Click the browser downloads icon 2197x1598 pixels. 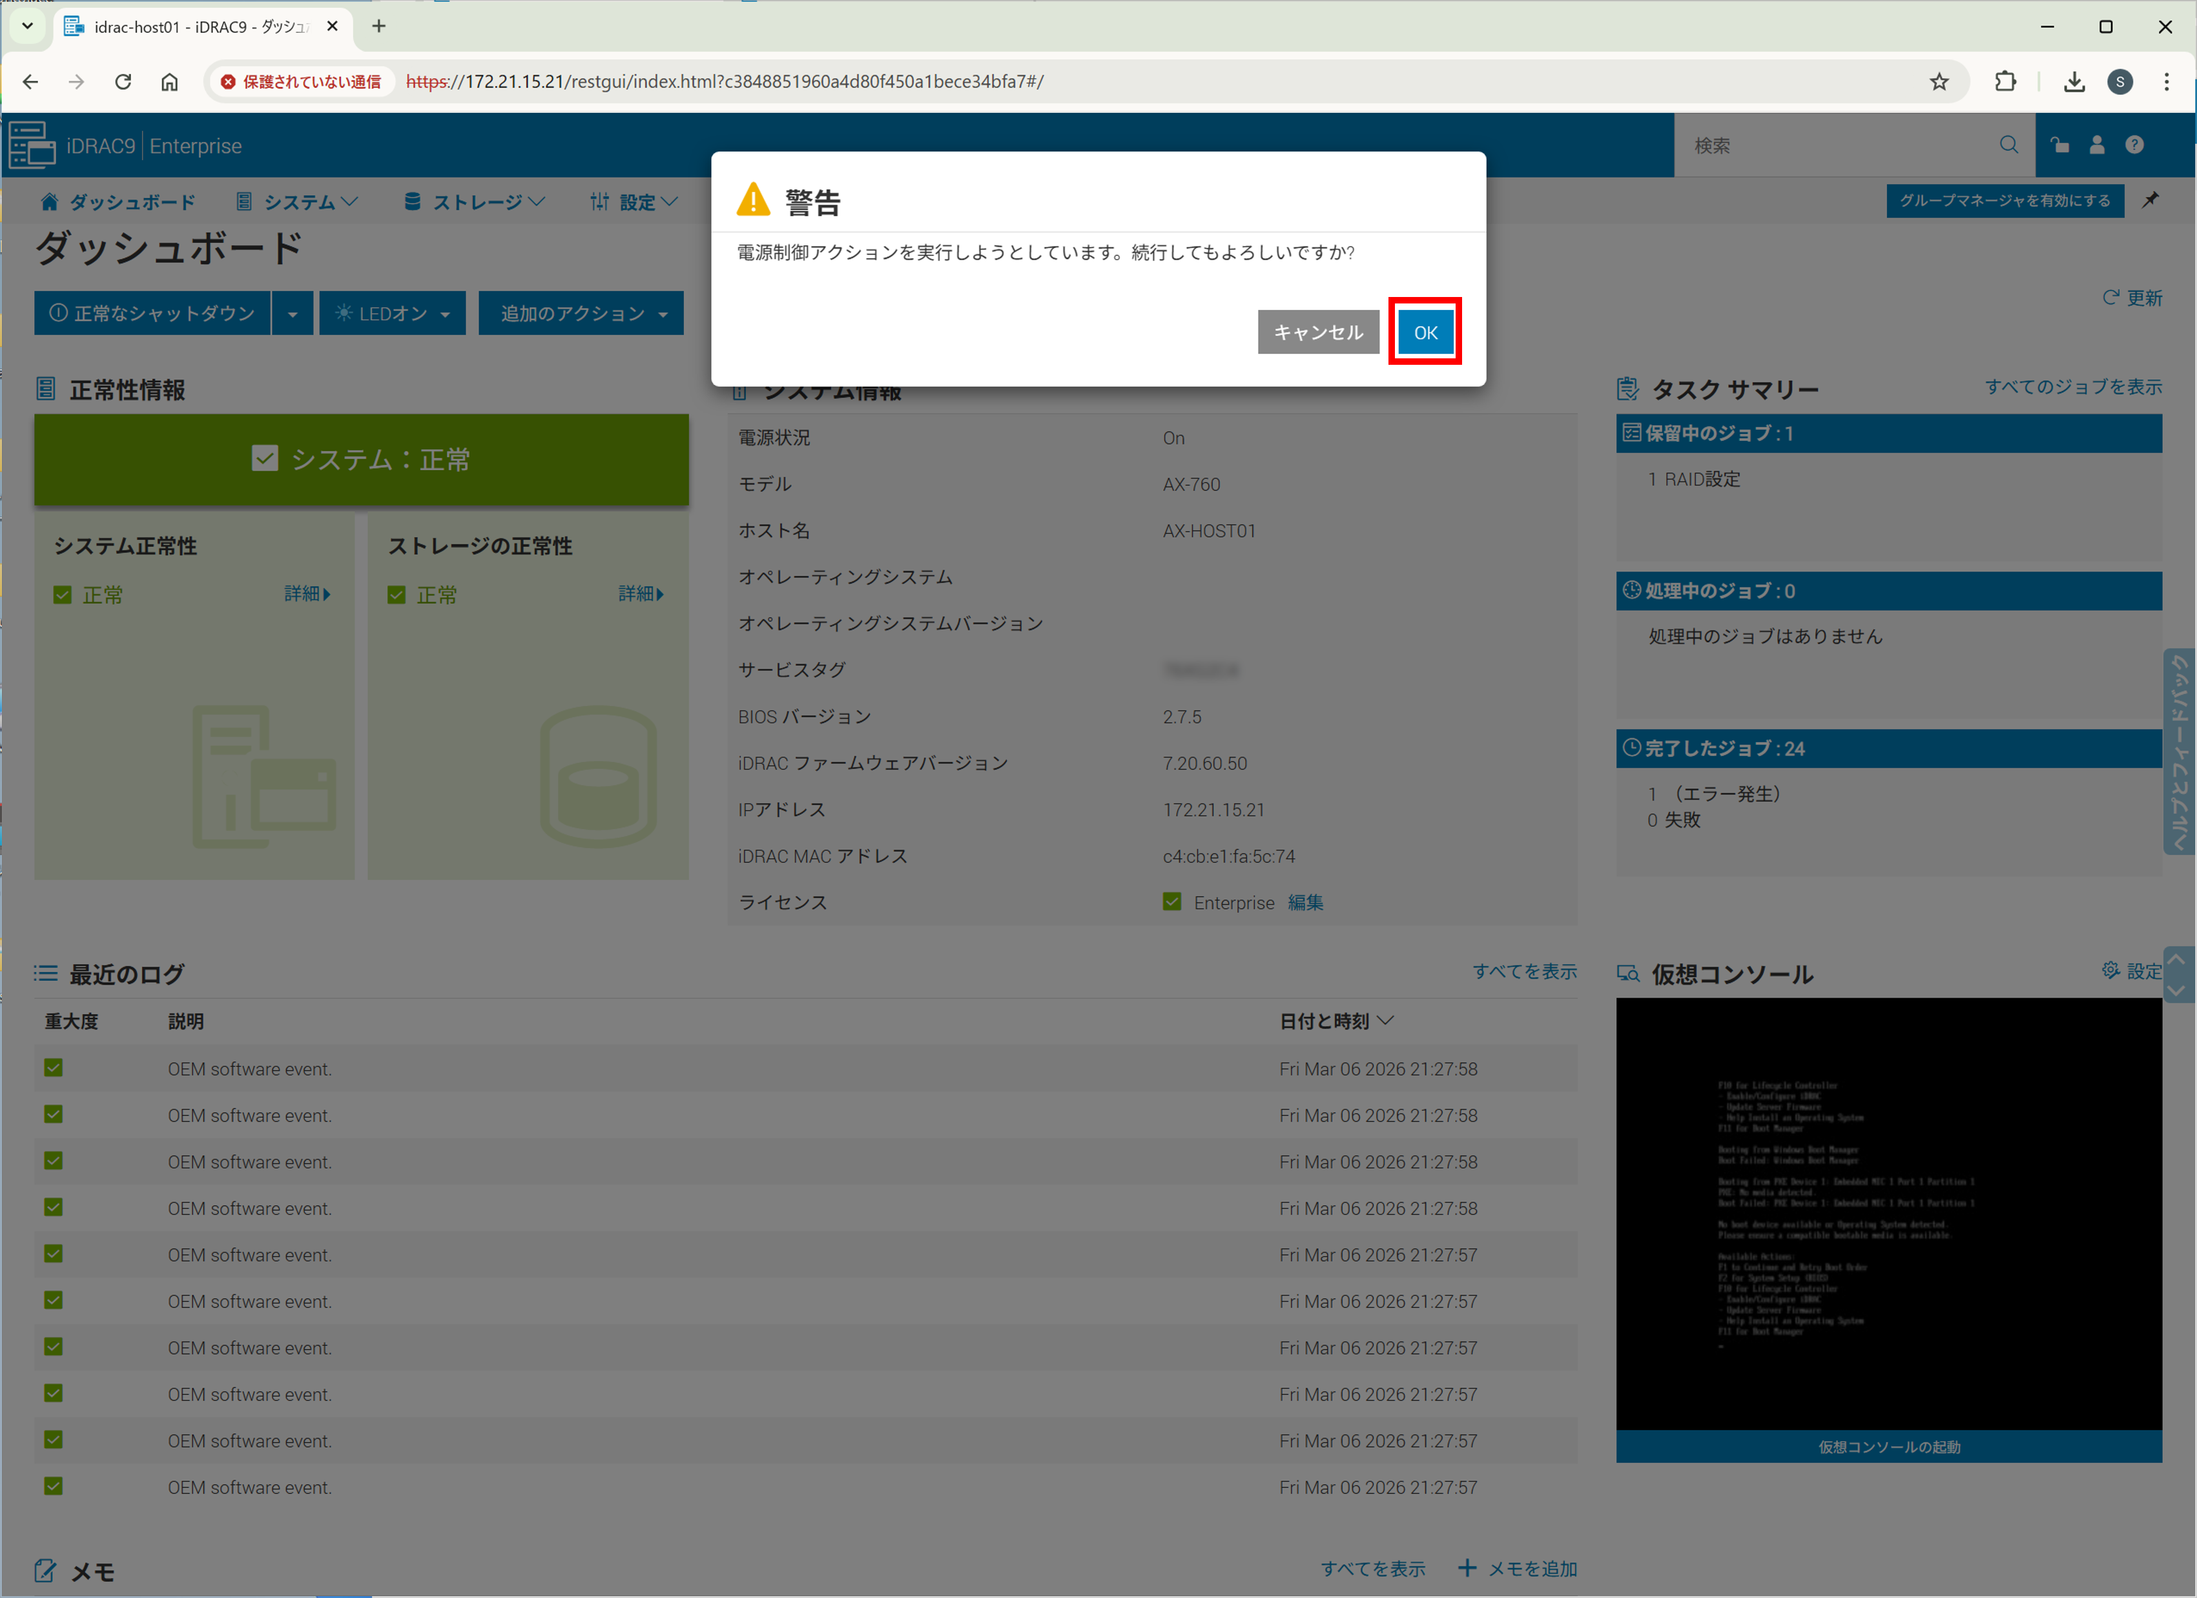click(x=2074, y=81)
